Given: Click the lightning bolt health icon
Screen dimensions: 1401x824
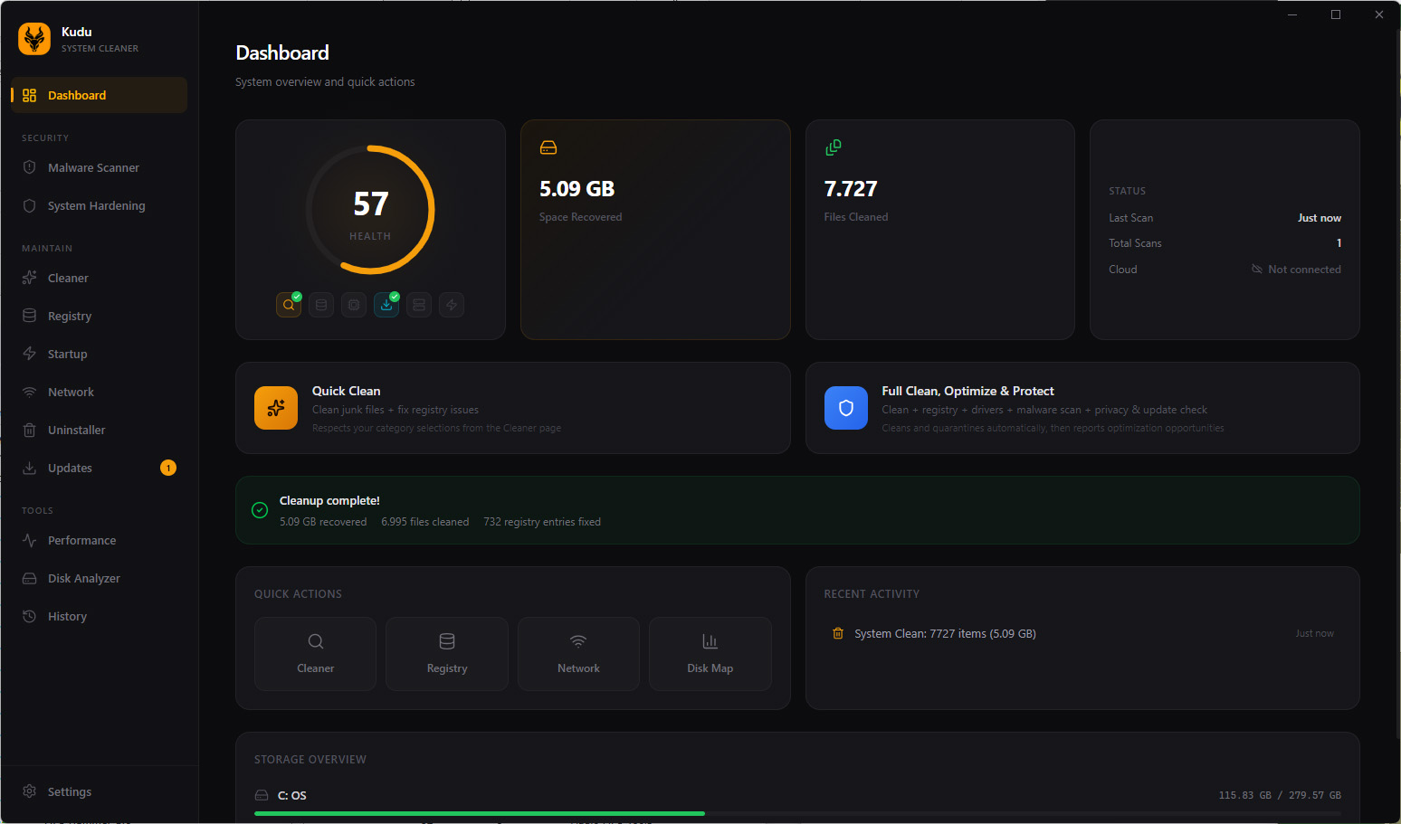Looking at the screenshot, I should (452, 306).
